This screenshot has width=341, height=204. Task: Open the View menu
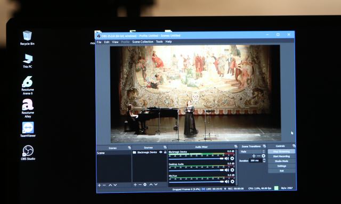(x=115, y=42)
